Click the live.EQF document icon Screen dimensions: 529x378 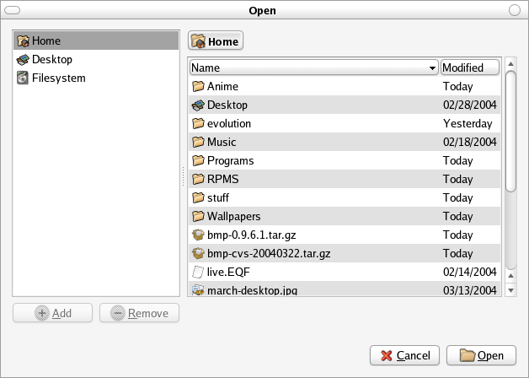click(198, 272)
